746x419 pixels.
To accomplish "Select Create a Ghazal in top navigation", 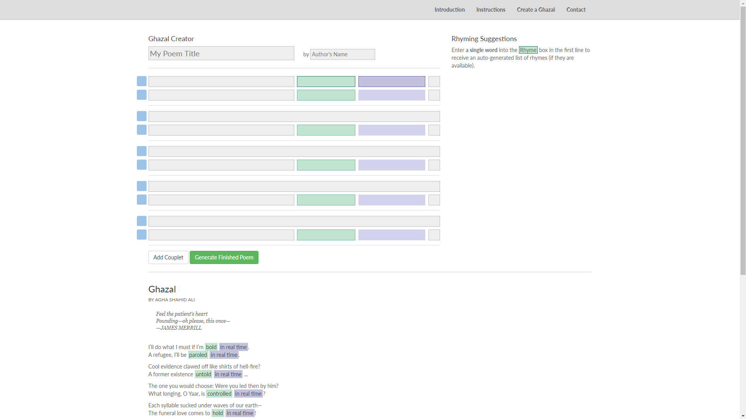I will pos(535,10).
